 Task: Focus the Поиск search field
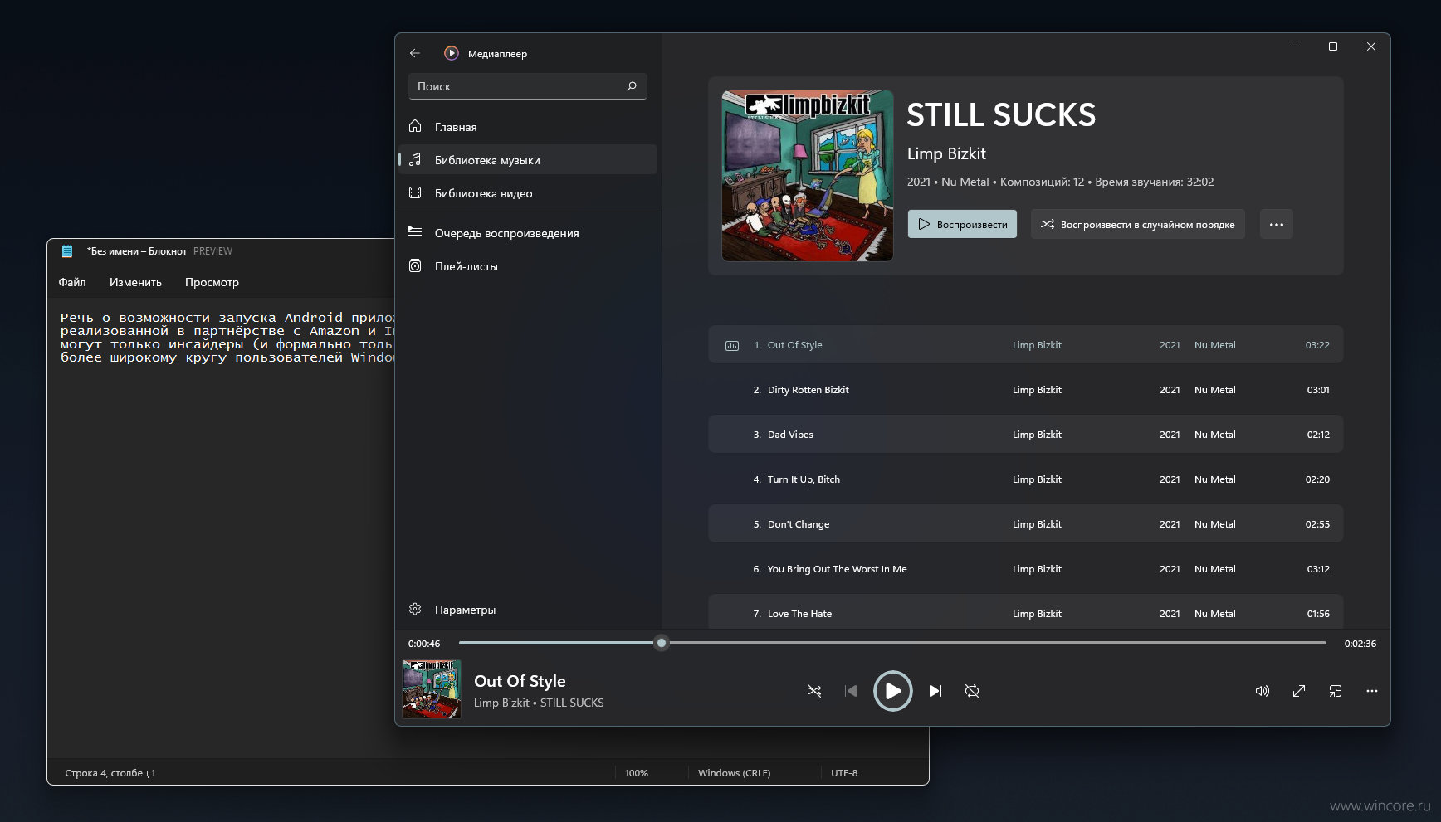tap(527, 86)
